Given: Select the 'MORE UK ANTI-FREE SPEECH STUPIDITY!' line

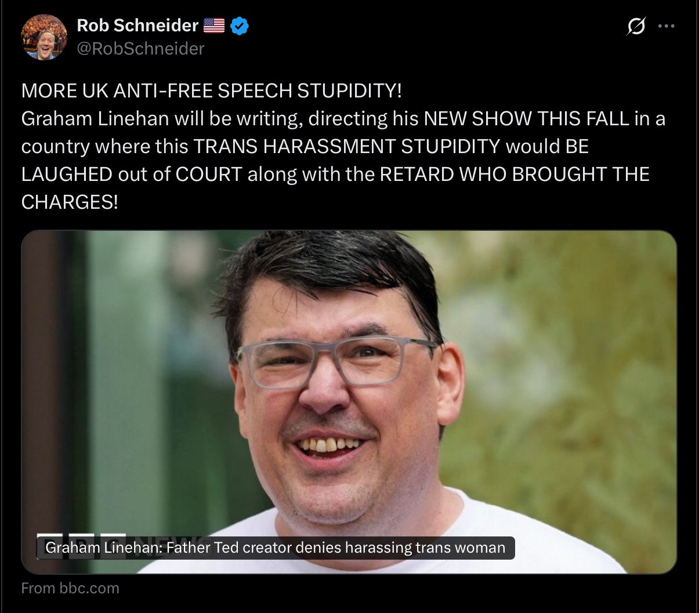Looking at the screenshot, I should 211,91.
